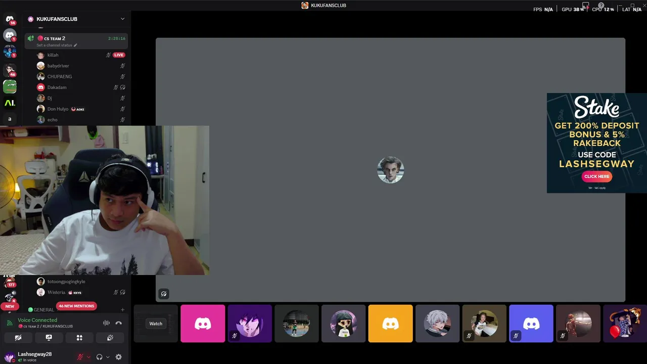The width and height of the screenshot is (647, 364).
Task: Click the Watch stream button
Action: tap(156, 324)
